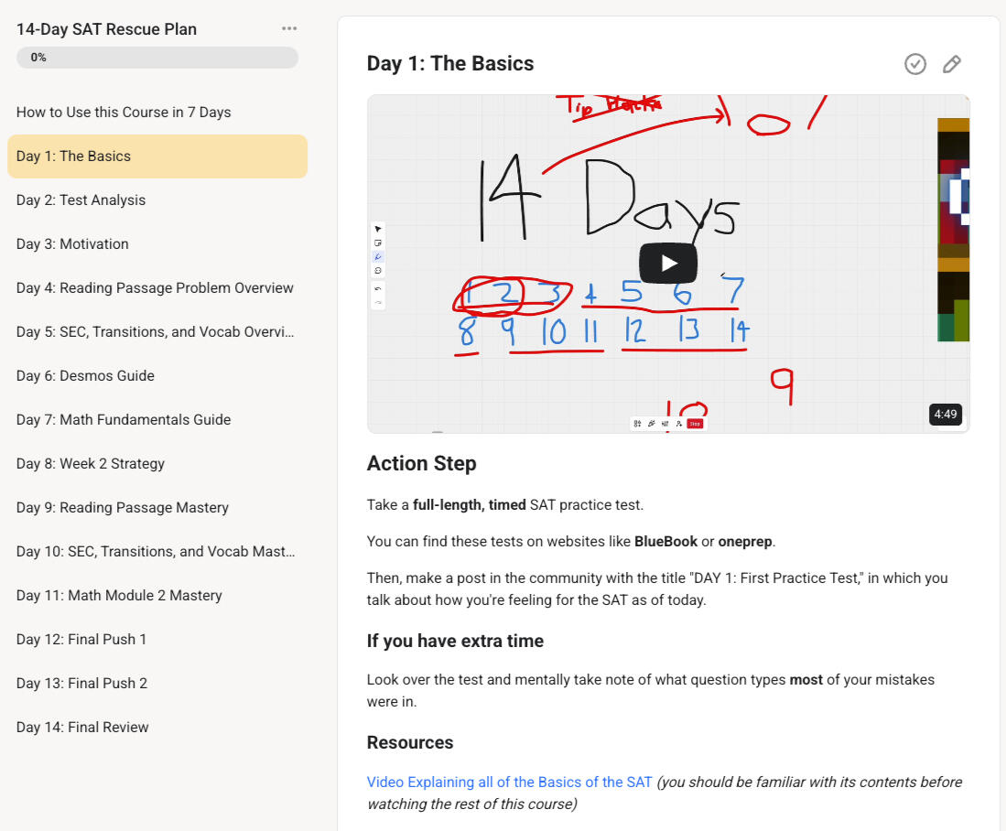Open the course three-dots options menu
Image resolution: width=1006 pixels, height=831 pixels.
click(289, 29)
